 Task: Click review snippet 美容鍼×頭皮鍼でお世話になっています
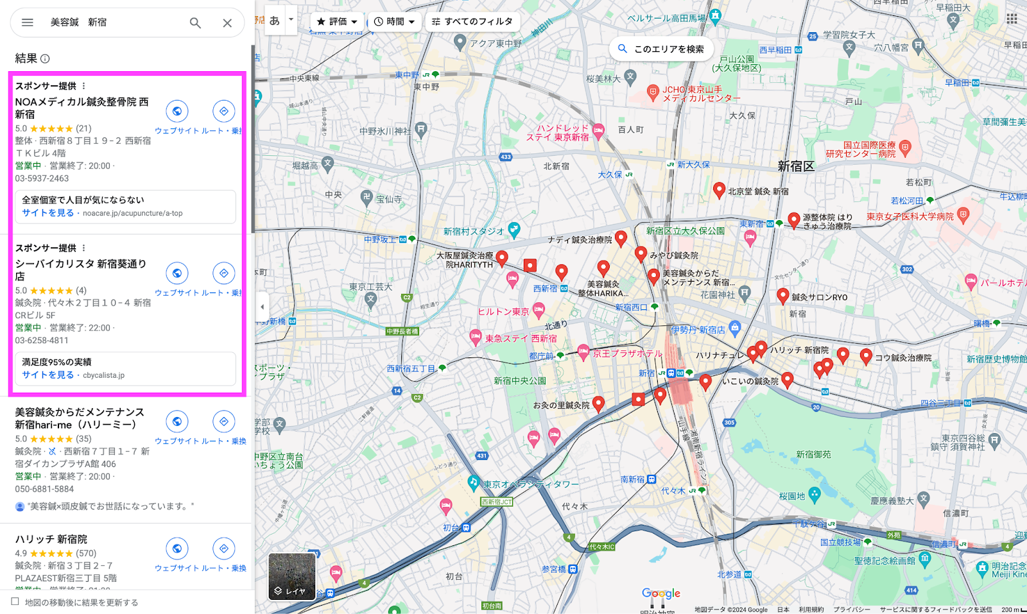[x=110, y=506]
